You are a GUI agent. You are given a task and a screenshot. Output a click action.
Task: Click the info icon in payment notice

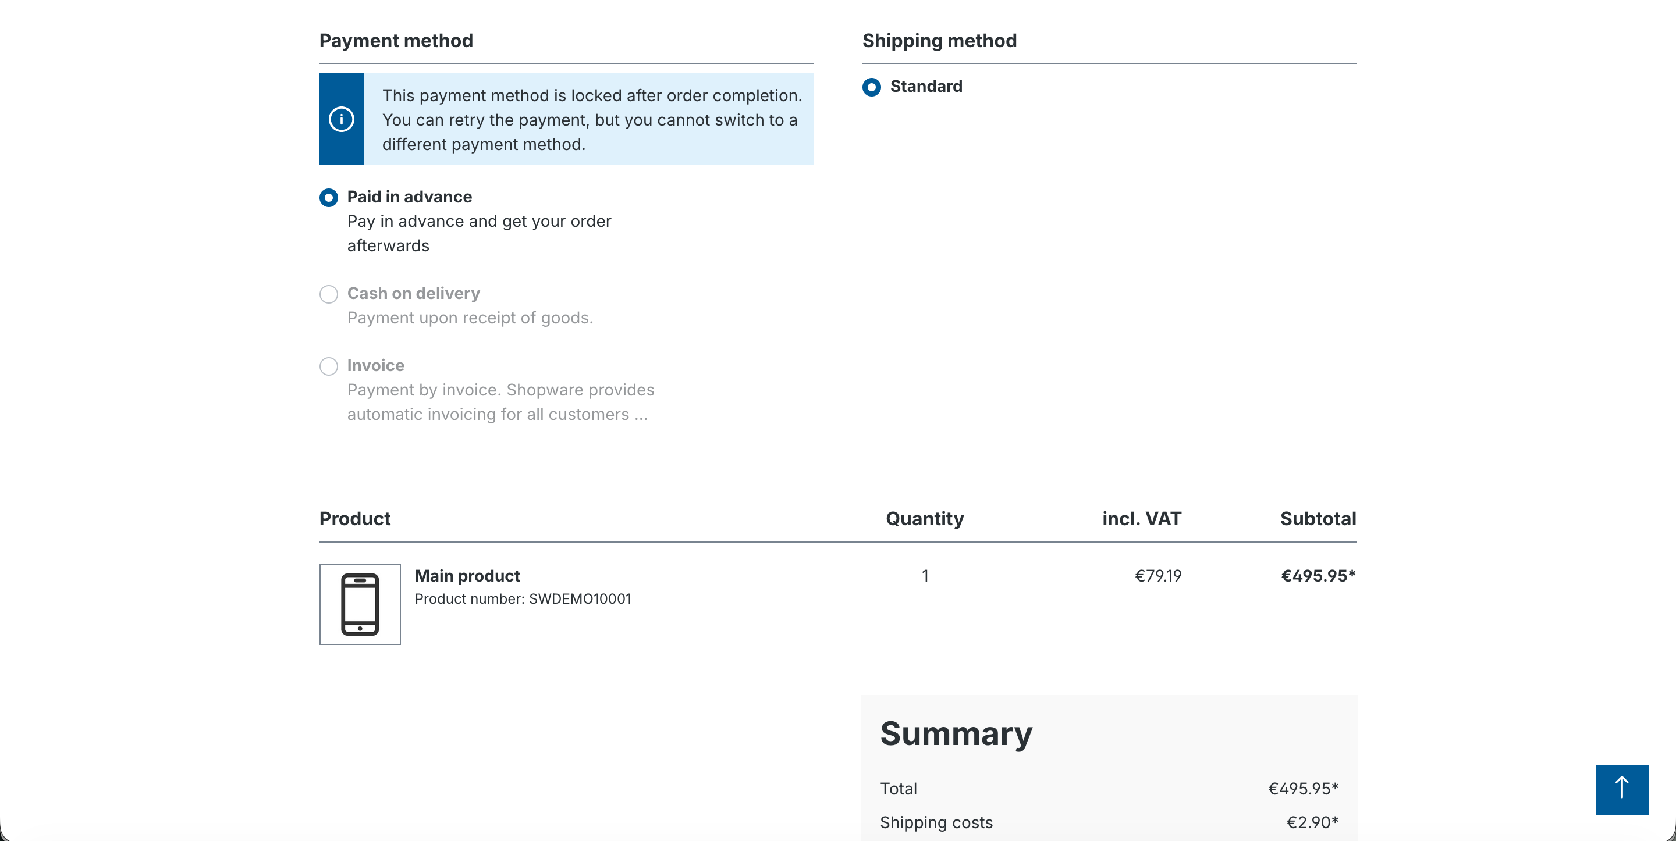pos(341,119)
